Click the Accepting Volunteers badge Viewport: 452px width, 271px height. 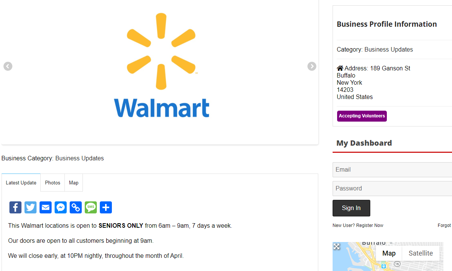[362, 116]
